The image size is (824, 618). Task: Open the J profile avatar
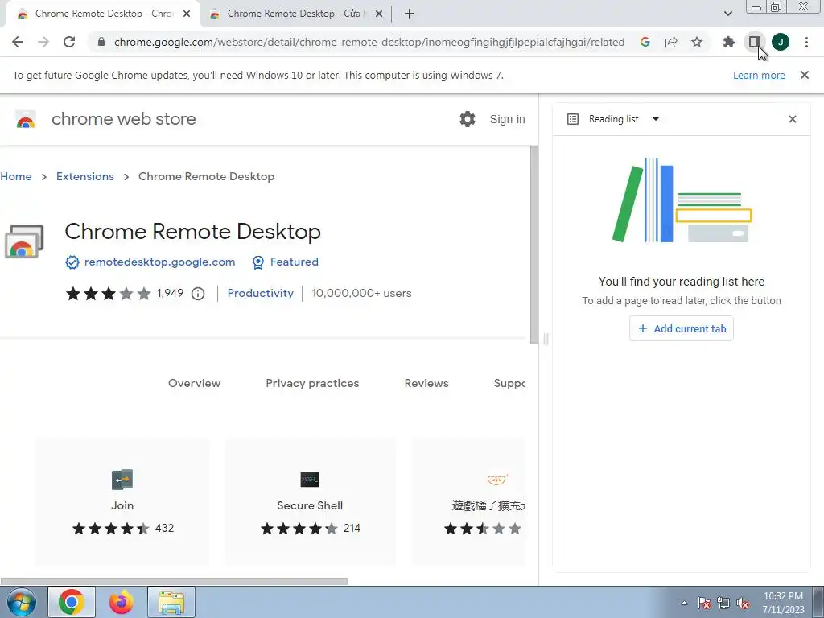coord(781,42)
